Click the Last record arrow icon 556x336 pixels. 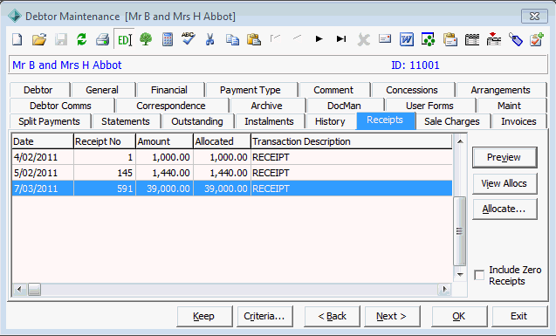pyautogui.click(x=341, y=38)
